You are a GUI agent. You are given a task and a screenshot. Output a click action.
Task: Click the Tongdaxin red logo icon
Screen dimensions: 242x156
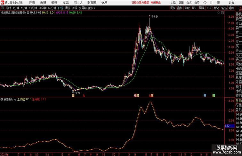click(2, 3)
